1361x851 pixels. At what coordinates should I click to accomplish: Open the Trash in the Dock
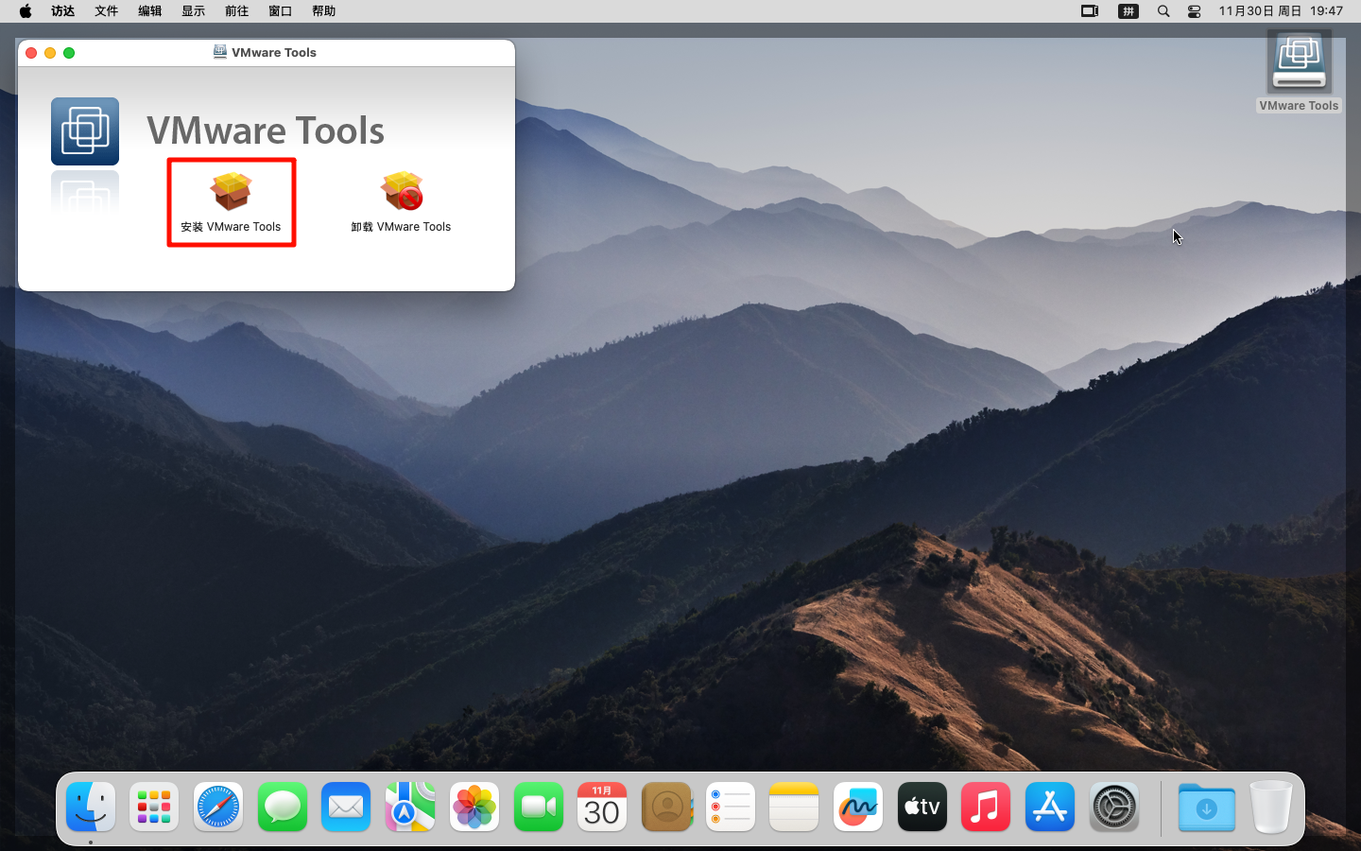pyautogui.click(x=1271, y=808)
